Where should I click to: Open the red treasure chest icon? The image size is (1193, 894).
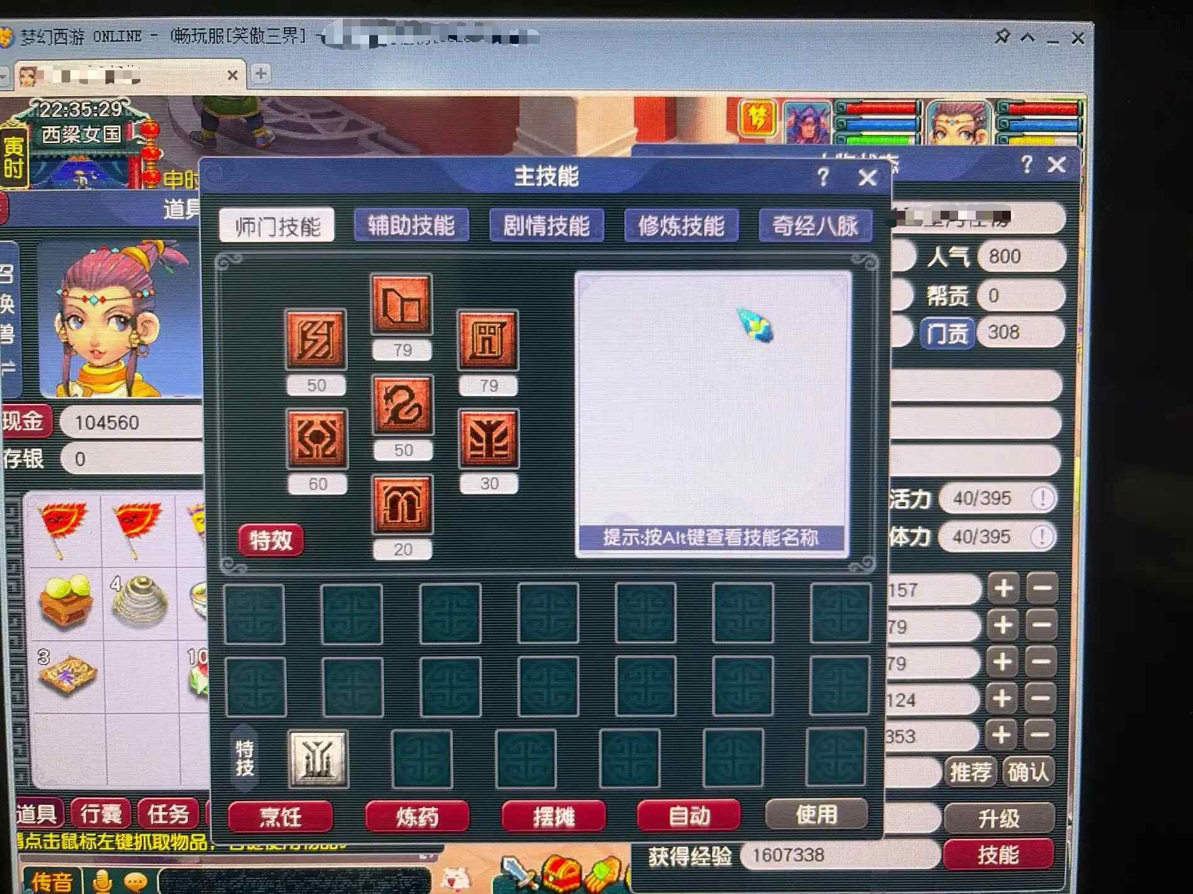561,873
